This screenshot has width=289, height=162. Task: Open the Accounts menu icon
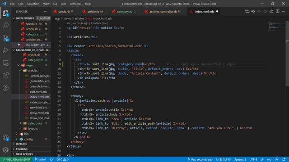pyautogui.click(x=5, y=138)
